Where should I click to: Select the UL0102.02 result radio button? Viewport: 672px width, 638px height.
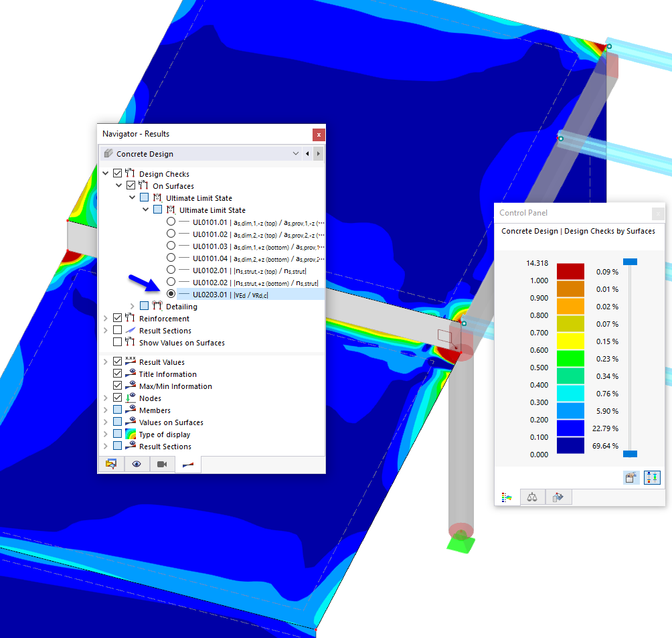coord(170,282)
